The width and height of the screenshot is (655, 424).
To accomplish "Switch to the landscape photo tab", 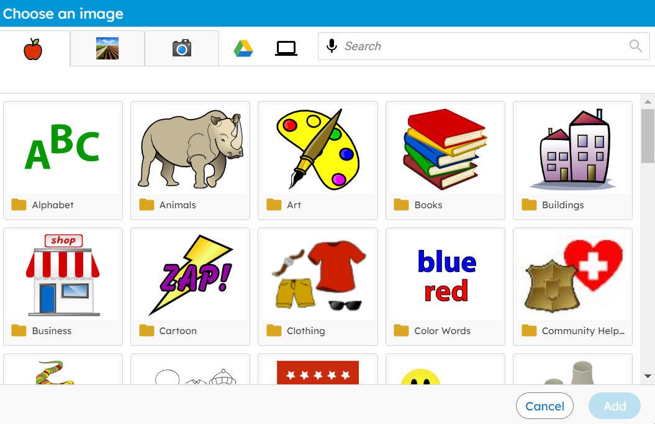I will pos(107,48).
